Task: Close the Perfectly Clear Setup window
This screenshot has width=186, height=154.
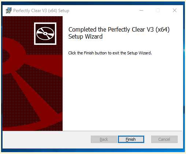Action: coord(175,10)
